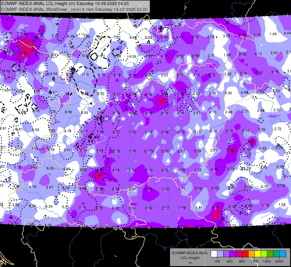Click the wind shear value 2.06
The image size is (291, 267).
[x=246, y=131]
